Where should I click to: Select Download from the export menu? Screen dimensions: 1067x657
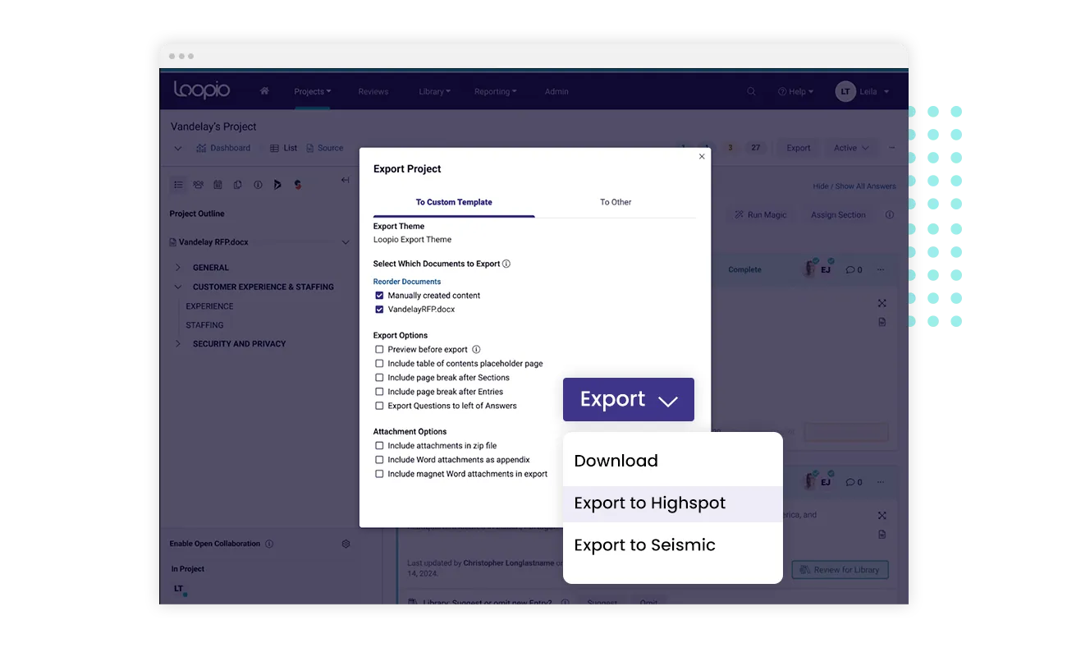click(x=616, y=461)
